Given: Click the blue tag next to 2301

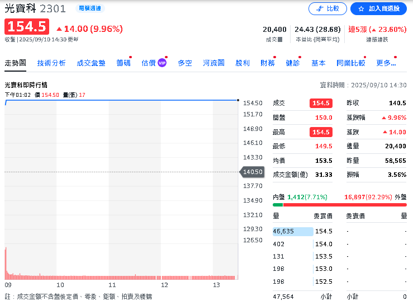Looking at the screenshot, I should 90,8.
